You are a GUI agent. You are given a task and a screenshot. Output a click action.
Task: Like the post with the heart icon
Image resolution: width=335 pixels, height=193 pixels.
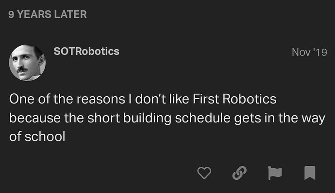204,173
